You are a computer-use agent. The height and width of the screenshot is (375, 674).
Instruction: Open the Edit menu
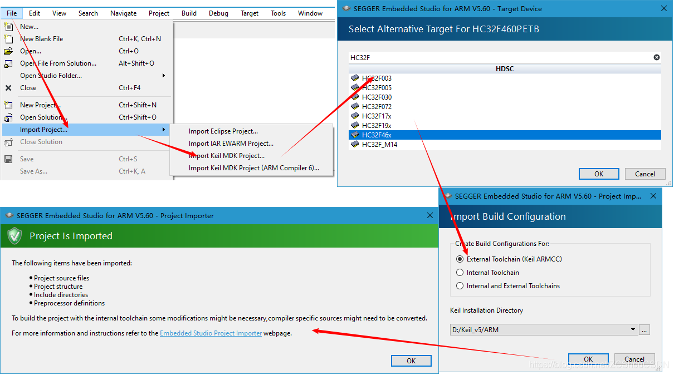coord(35,13)
